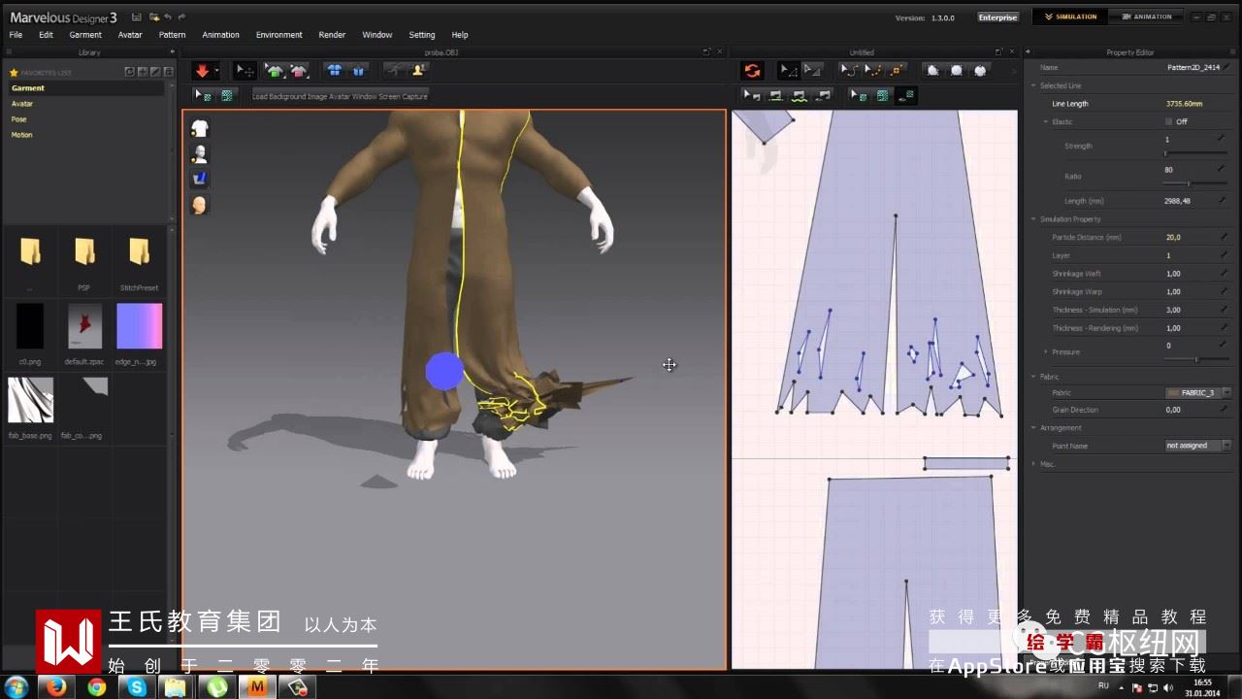This screenshot has width=1242, height=699.
Task: Select the Edit Sewing tool
Action: click(752, 95)
